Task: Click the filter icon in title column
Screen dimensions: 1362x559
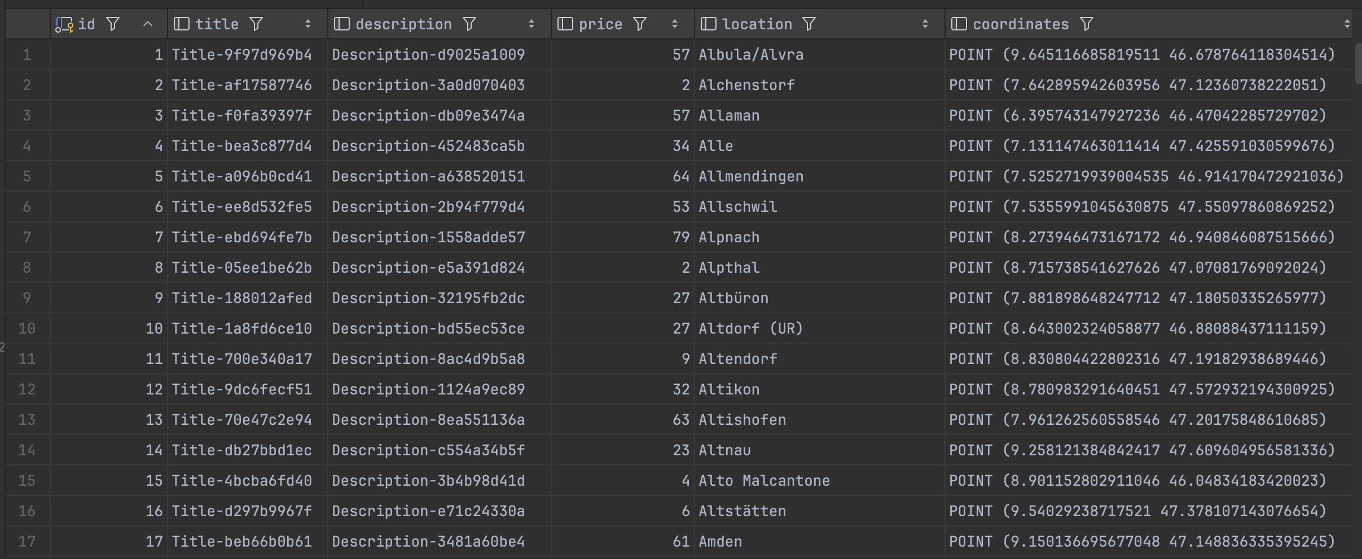Action: 256,24
